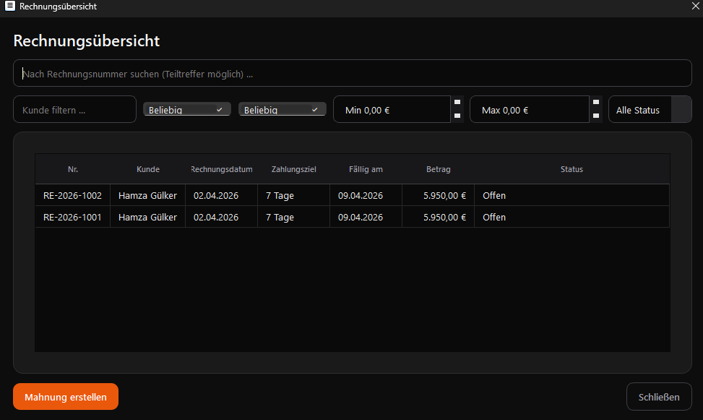The image size is (703, 420).
Task: Click the Schließen button
Action: [x=658, y=397]
